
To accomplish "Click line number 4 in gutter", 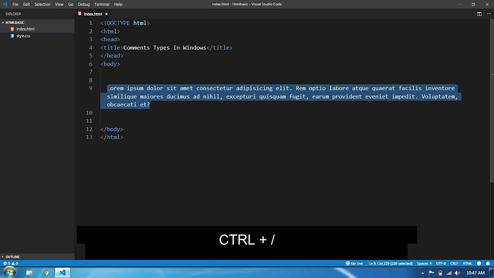I will 91,47.
